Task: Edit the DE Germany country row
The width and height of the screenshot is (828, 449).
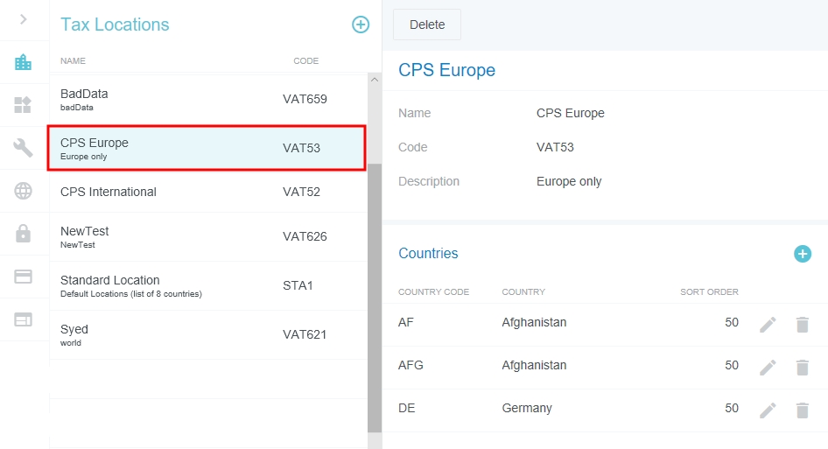Action: 768,410
